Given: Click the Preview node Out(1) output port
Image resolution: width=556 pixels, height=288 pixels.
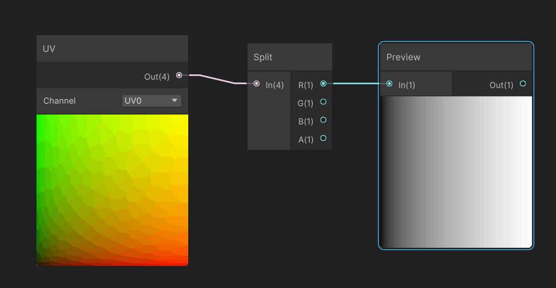Looking at the screenshot, I should point(523,84).
